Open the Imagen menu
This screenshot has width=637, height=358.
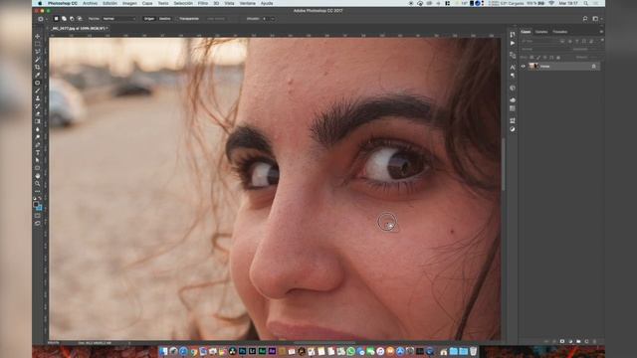coord(129,3)
